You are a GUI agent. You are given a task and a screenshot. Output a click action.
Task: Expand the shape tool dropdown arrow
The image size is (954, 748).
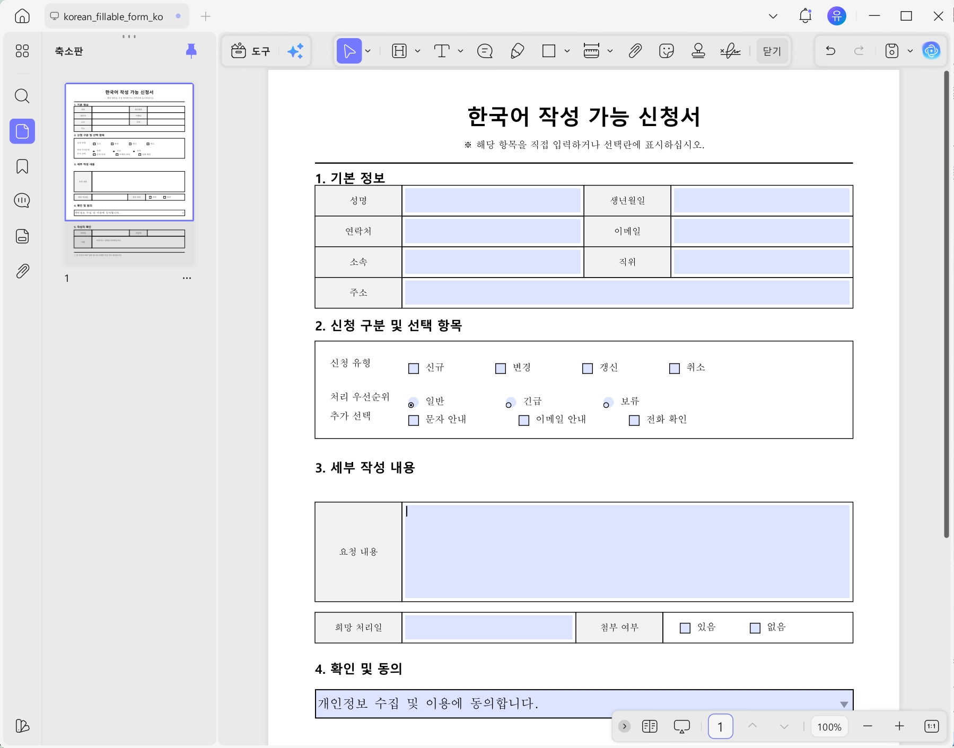tap(567, 51)
